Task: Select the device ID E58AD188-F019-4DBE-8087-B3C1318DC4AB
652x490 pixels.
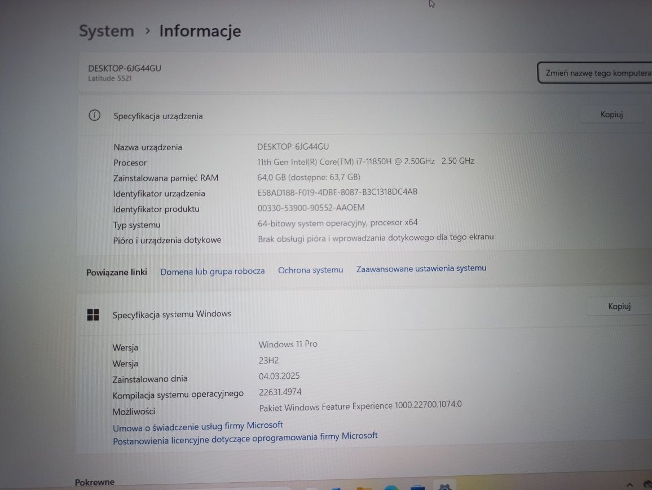Action: (337, 192)
